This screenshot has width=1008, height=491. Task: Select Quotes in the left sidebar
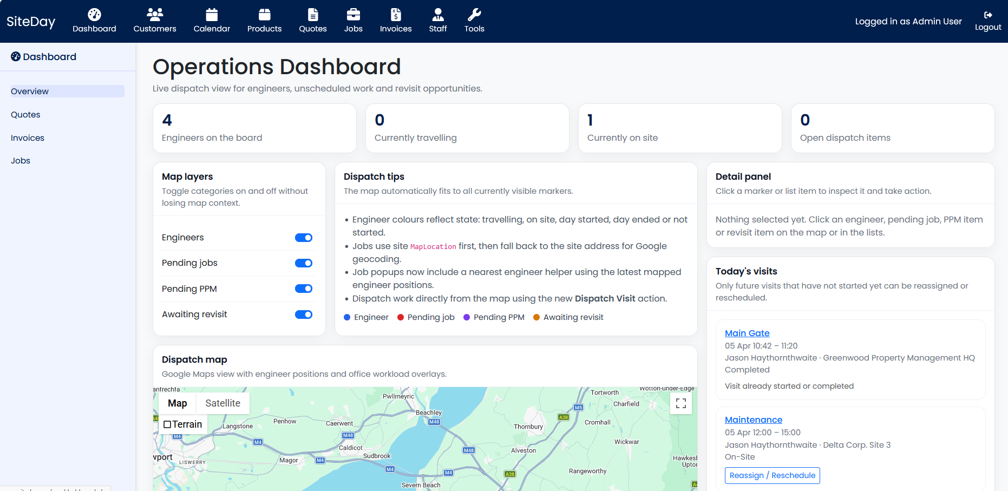25,115
